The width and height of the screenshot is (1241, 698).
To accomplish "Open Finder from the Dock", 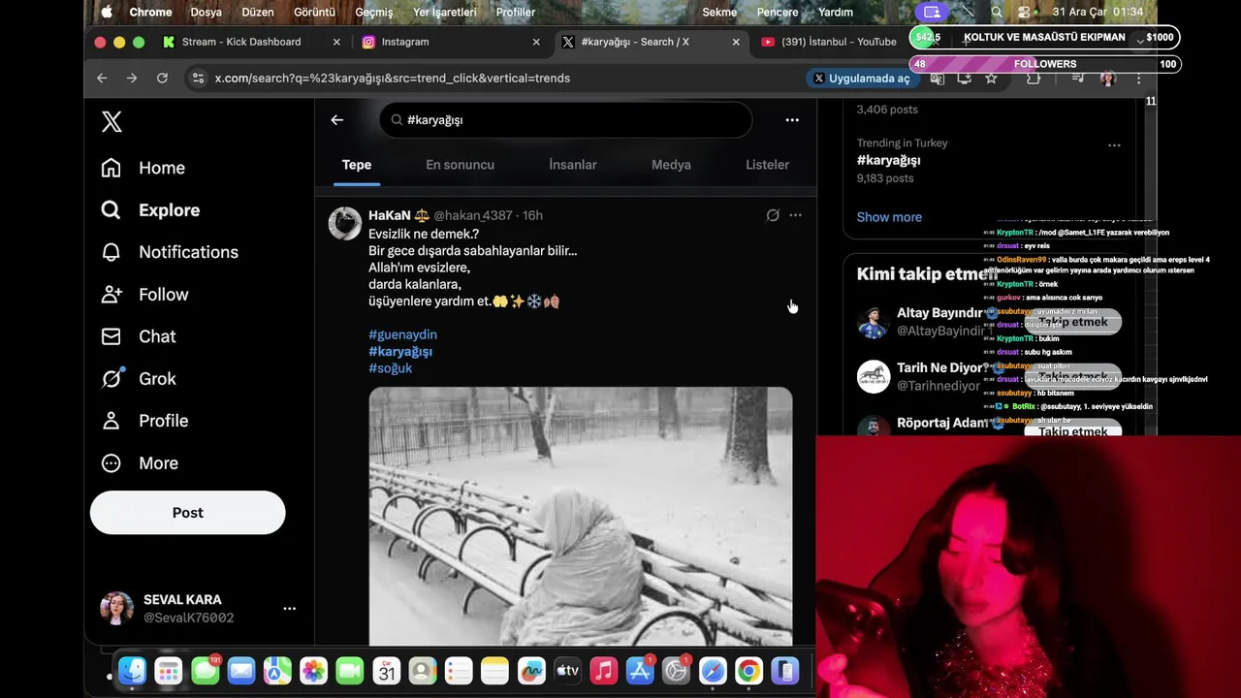I will click(x=132, y=671).
